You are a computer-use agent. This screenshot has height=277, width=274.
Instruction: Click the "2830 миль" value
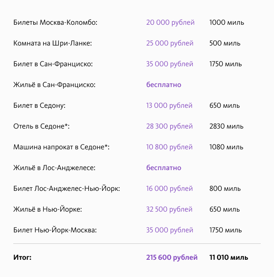(226, 126)
